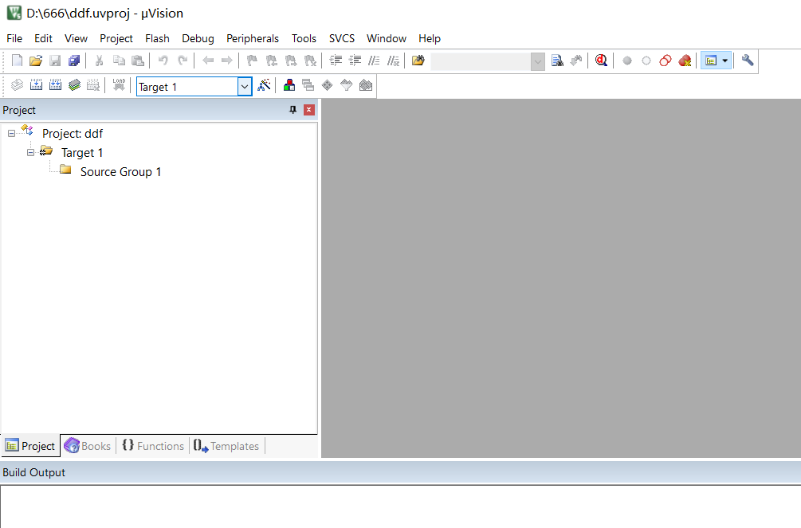Open Options for Target
Screen dimensions: 801x528
coord(264,85)
